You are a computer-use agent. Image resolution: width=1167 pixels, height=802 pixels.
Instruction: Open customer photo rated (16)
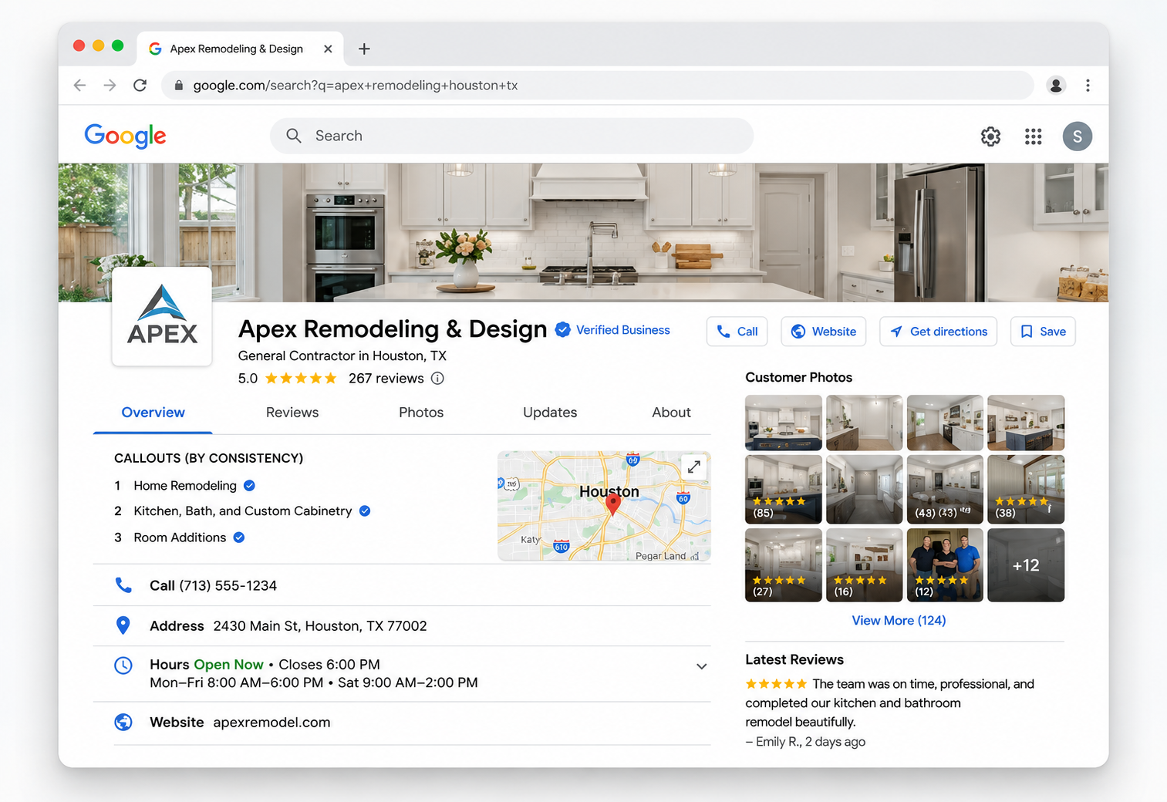864,565
